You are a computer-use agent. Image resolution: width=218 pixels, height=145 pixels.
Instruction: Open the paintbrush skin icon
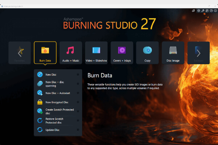pyautogui.click(x=203, y=11)
